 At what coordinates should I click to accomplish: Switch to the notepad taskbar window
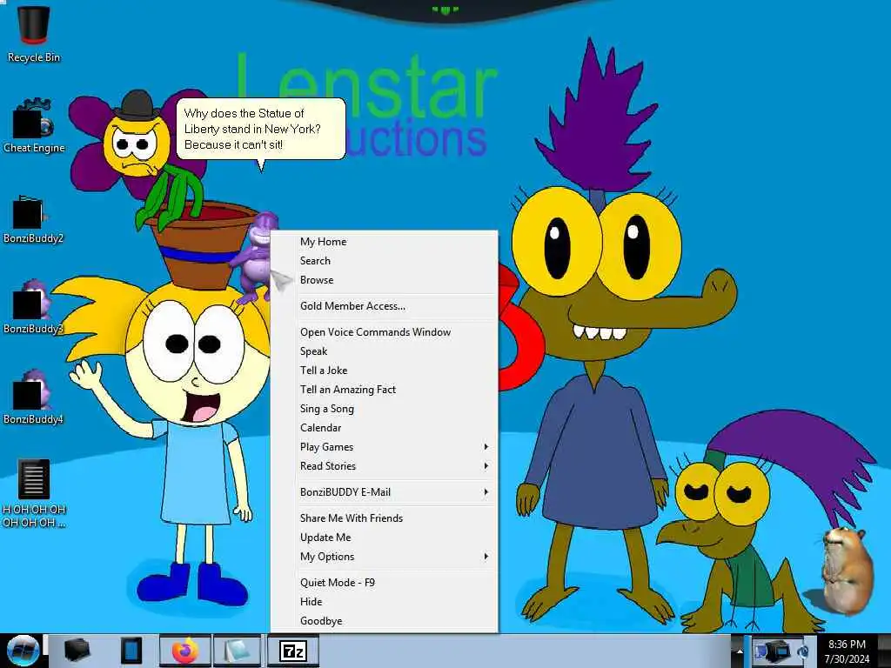(x=238, y=651)
